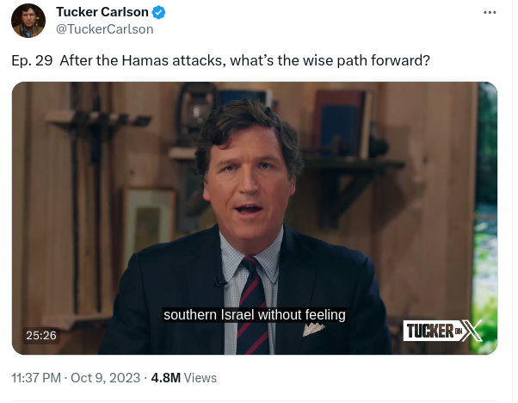The width and height of the screenshot is (518, 403).
Task: Click the caption "southern Israel without feeling"
Action: pos(255,315)
